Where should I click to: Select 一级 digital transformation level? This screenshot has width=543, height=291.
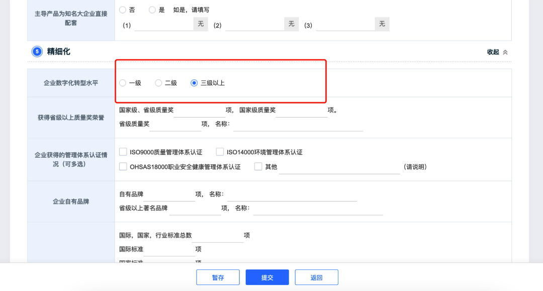click(x=123, y=83)
